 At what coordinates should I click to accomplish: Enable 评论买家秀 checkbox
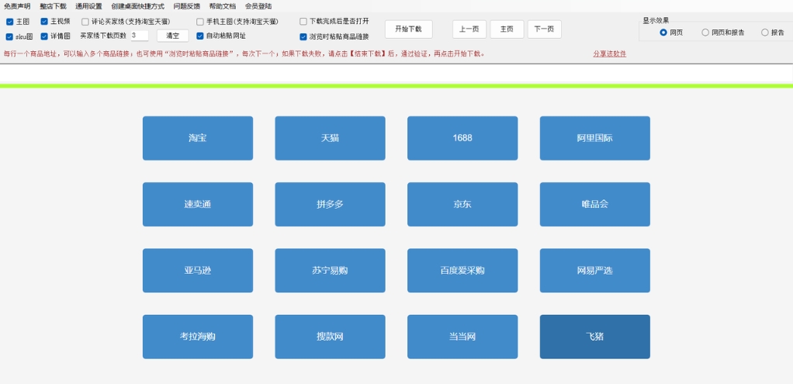coord(85,22)
